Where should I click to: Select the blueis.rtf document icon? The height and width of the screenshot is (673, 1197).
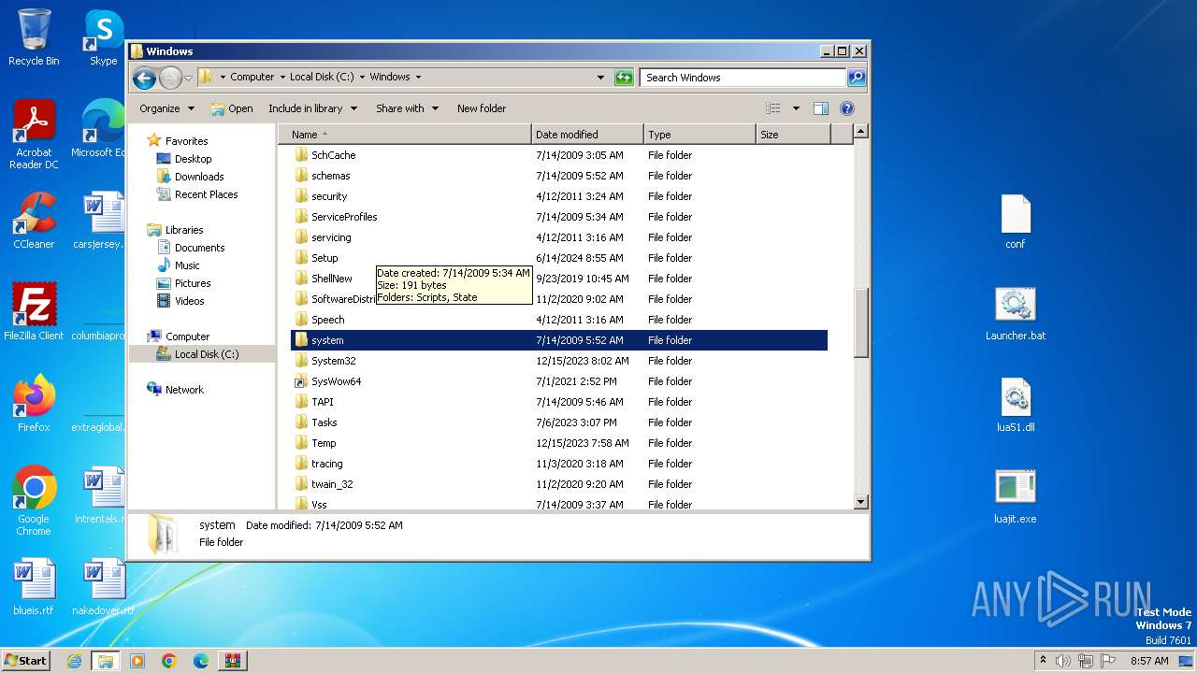[34, 587]
